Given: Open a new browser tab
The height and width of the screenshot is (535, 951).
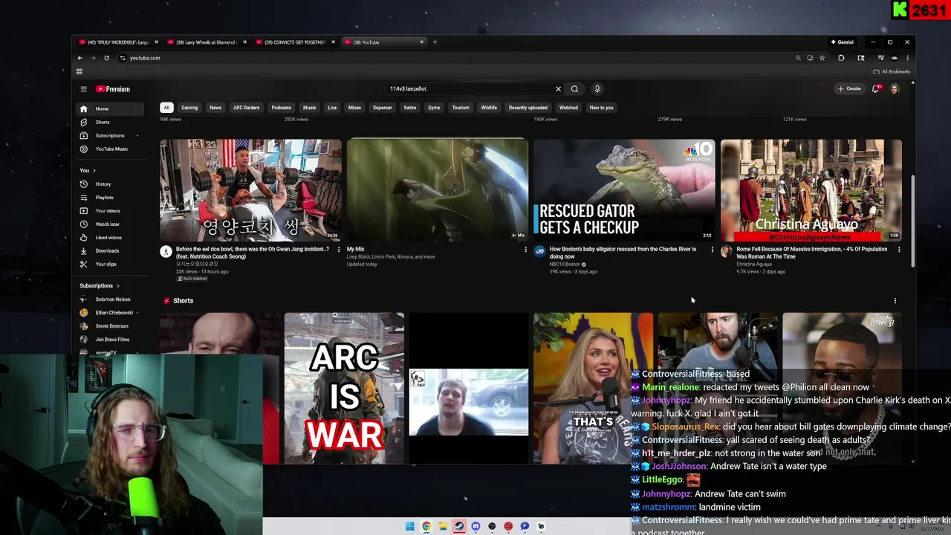Looking at the screenshot, I should click(x=435, y=42).
